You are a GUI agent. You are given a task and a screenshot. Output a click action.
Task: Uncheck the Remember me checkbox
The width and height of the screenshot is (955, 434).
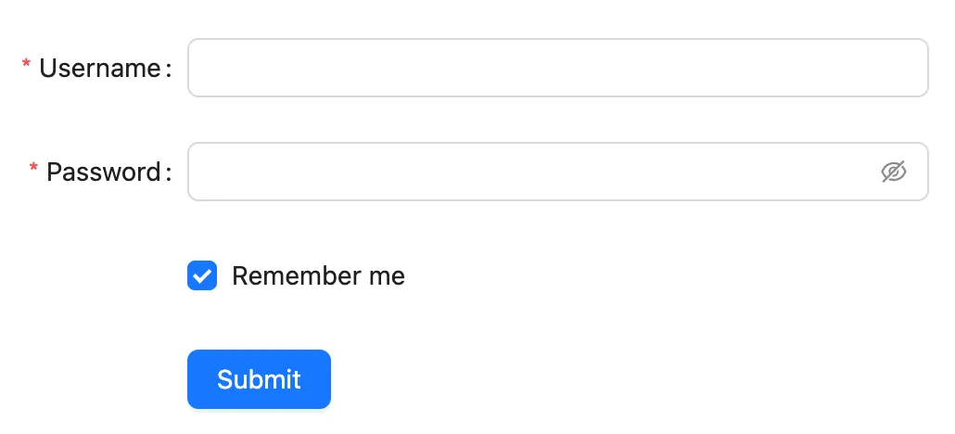click(202, 275)
